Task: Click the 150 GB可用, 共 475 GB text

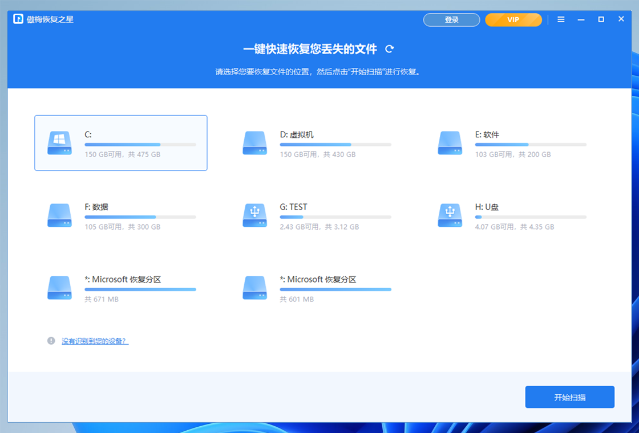Action: (122, 154)
